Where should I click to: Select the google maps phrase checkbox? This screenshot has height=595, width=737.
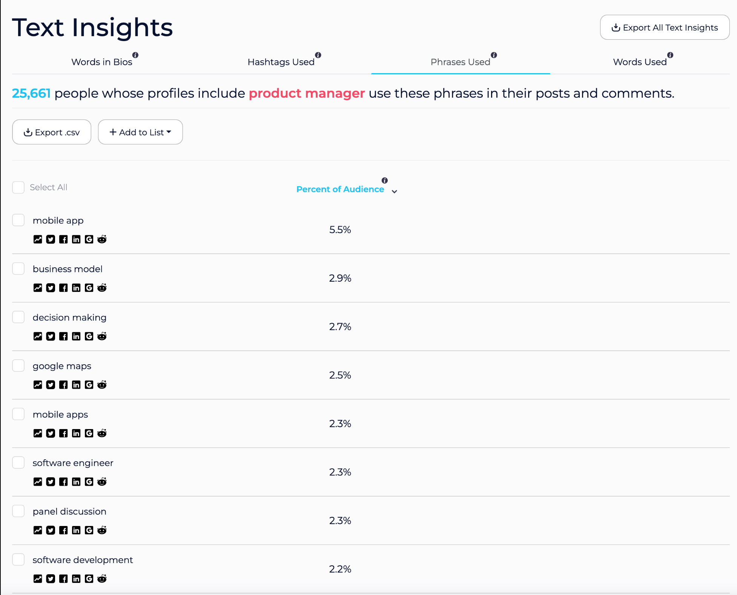(x=18, y=366)
